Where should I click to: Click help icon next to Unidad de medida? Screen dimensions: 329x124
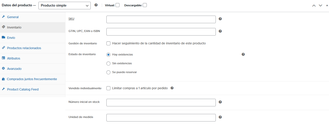pos(220,117)
